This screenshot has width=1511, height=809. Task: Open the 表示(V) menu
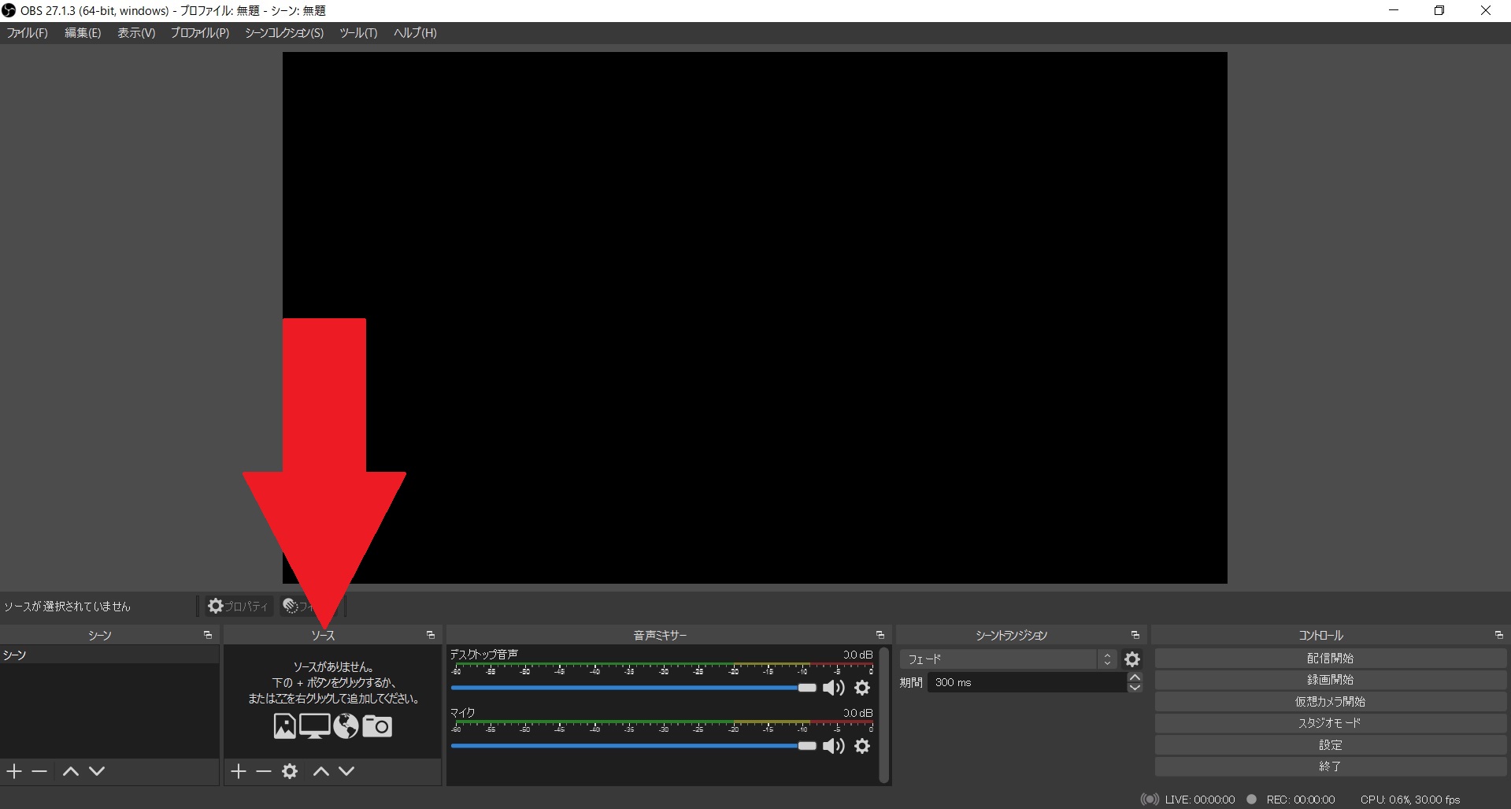tap(136, 33)
